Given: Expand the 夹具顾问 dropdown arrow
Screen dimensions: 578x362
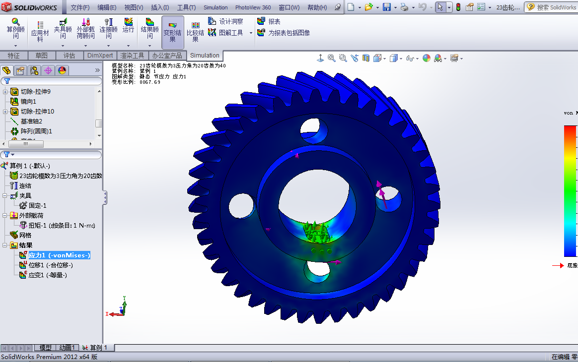Looking at the screenshot, I should [x=63, y=46].
